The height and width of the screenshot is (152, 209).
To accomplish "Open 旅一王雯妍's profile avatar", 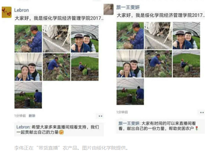I will 108,9.
